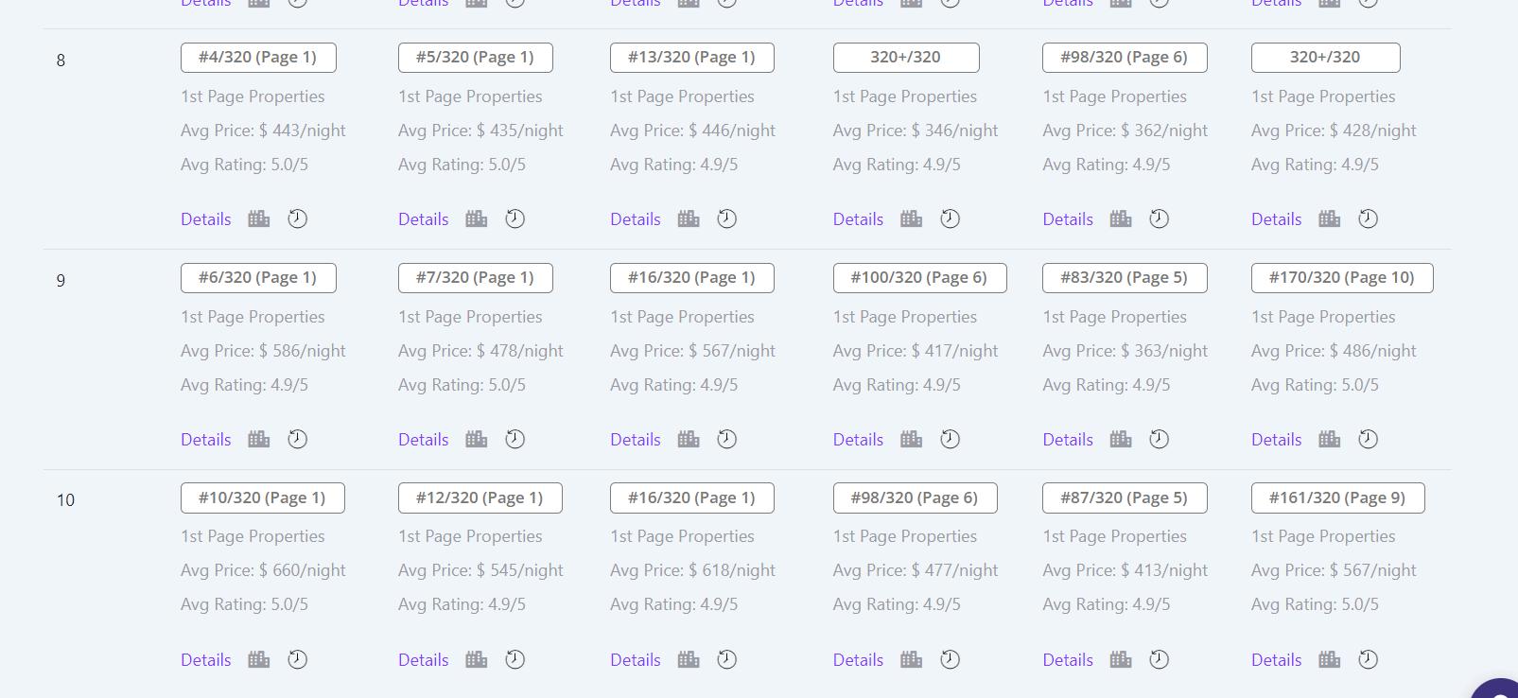Click building icon in $478/night card
1518x698 pixels.
coord(477,439)
